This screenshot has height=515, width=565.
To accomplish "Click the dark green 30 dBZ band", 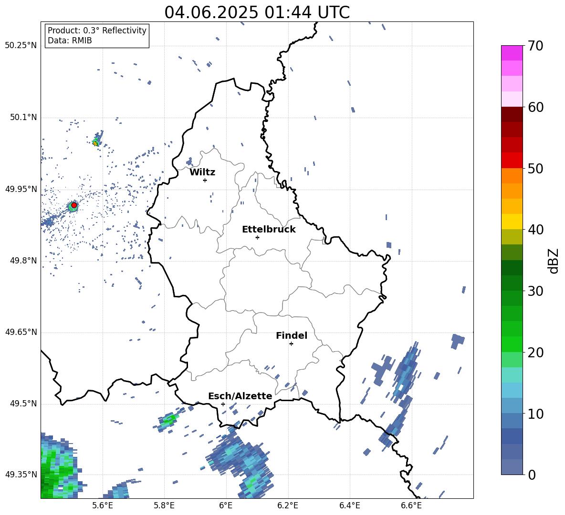I will point(512,283).
